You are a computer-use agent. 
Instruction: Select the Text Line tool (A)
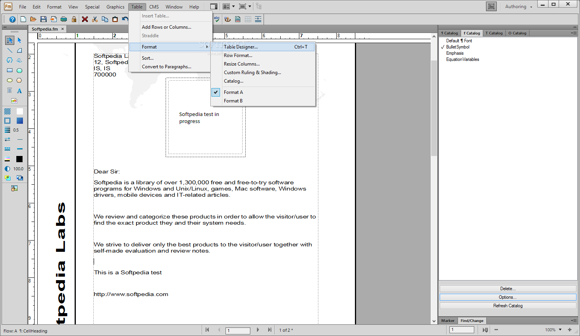pos(19,91)
